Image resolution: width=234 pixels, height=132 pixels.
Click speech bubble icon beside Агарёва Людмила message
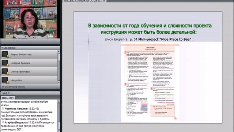point(3,122)
